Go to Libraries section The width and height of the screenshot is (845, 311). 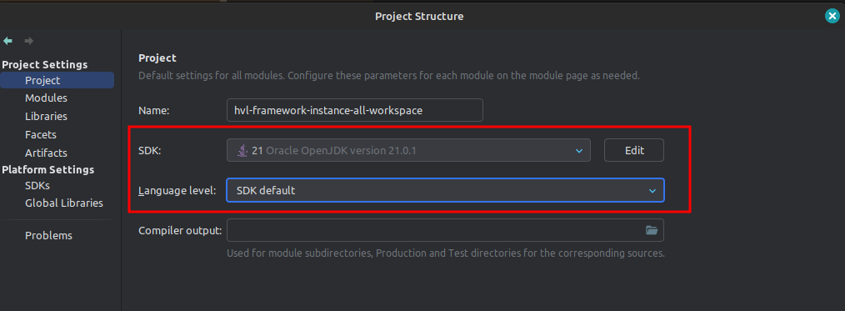47,117
